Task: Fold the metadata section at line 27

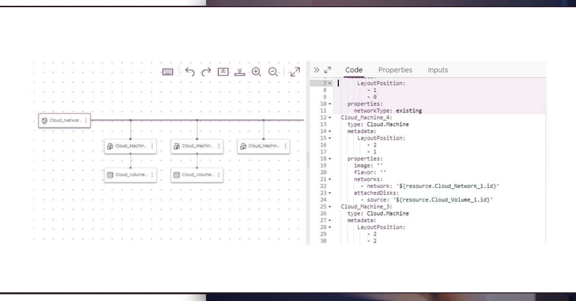Action: [x=330, y=220]
